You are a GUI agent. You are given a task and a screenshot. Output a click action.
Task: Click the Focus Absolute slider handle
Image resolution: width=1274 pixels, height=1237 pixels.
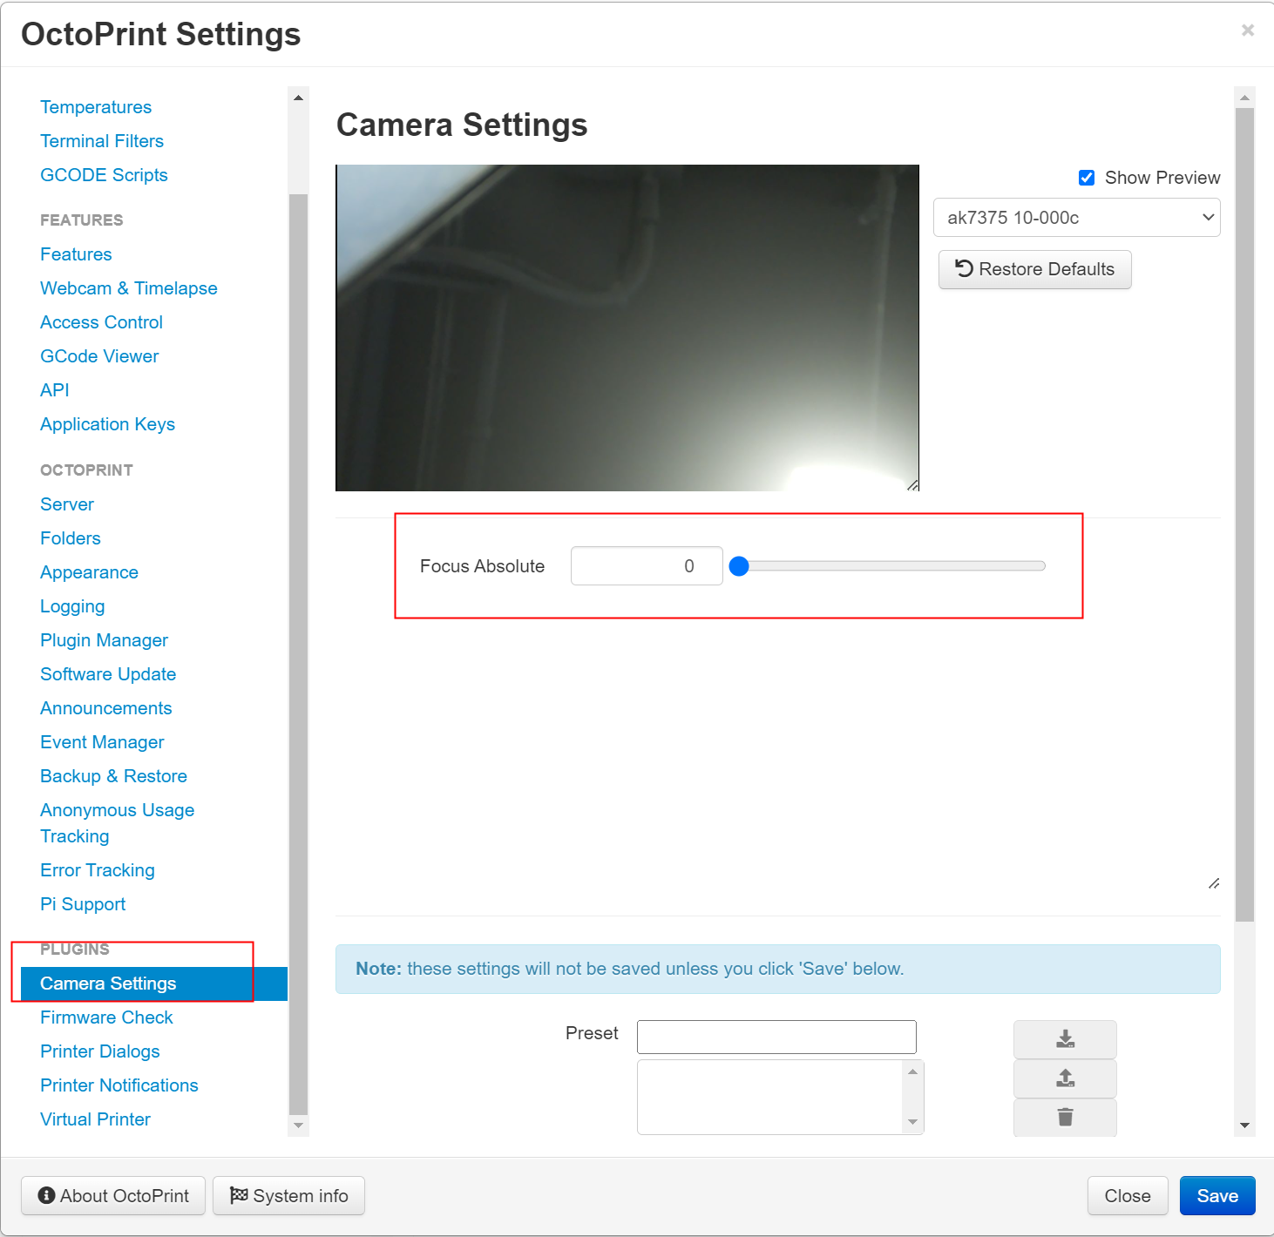click(x=739, y=566)
